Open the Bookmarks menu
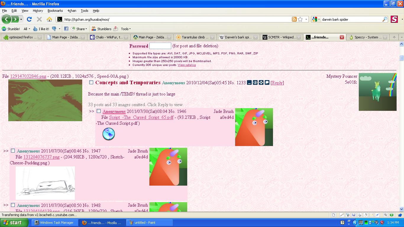 click(55, 11)
